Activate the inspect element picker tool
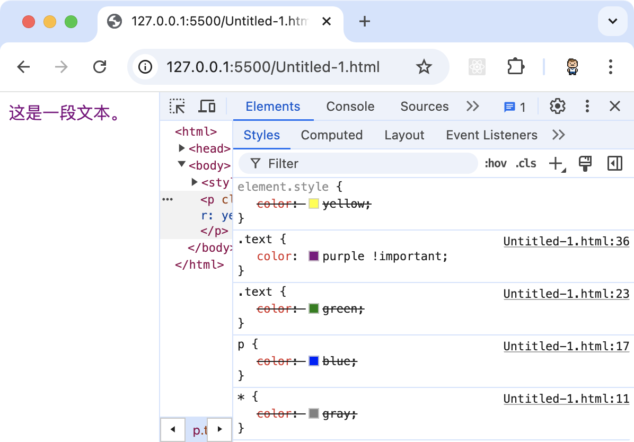Viewport: 634px width, 442px height. pyautogui.click(x=177, y=107)
